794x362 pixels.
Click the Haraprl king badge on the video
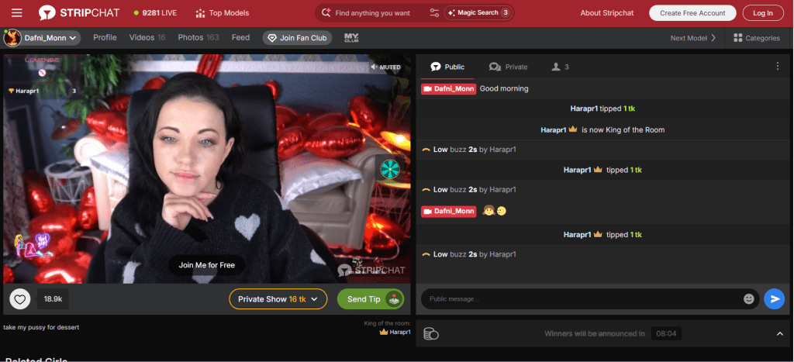pos(43,91)
